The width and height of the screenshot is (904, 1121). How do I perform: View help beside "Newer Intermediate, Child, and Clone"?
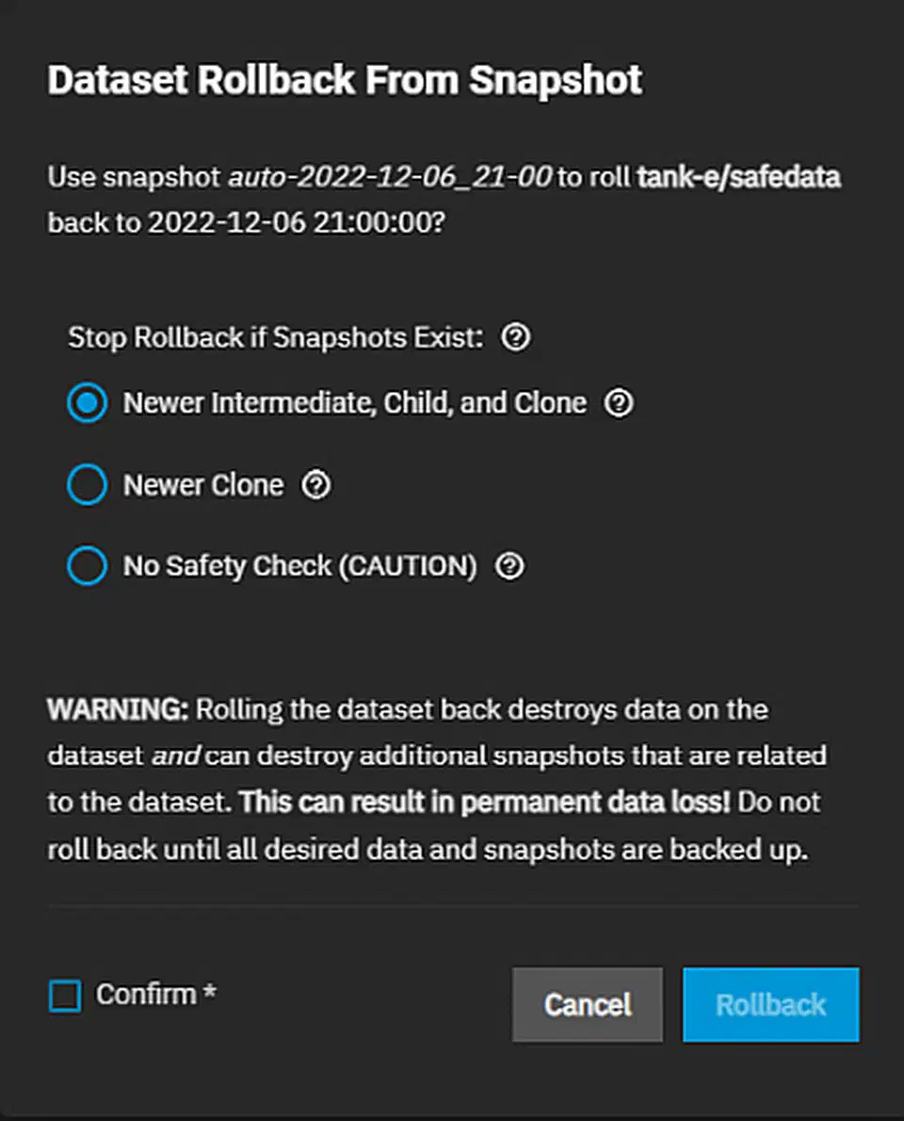point(620,402)
